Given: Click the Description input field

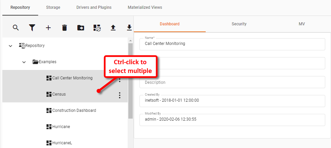Looking at the screenshot, I should (232, 82).
